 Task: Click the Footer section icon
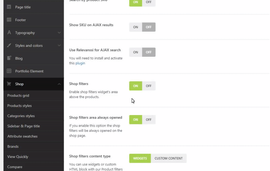9,20
